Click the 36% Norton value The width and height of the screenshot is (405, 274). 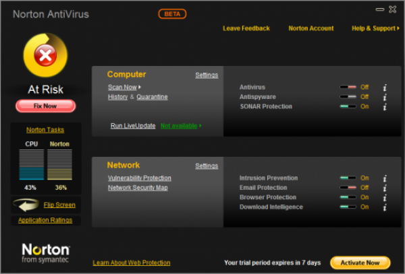(61, 187)
